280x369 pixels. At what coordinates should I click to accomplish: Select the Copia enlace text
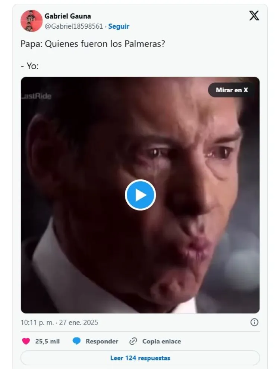(x=161, y=341)
